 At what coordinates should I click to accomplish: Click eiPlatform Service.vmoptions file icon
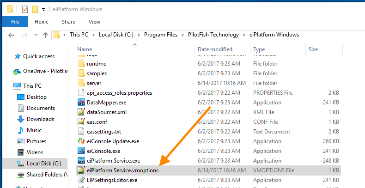coord(81,170)
